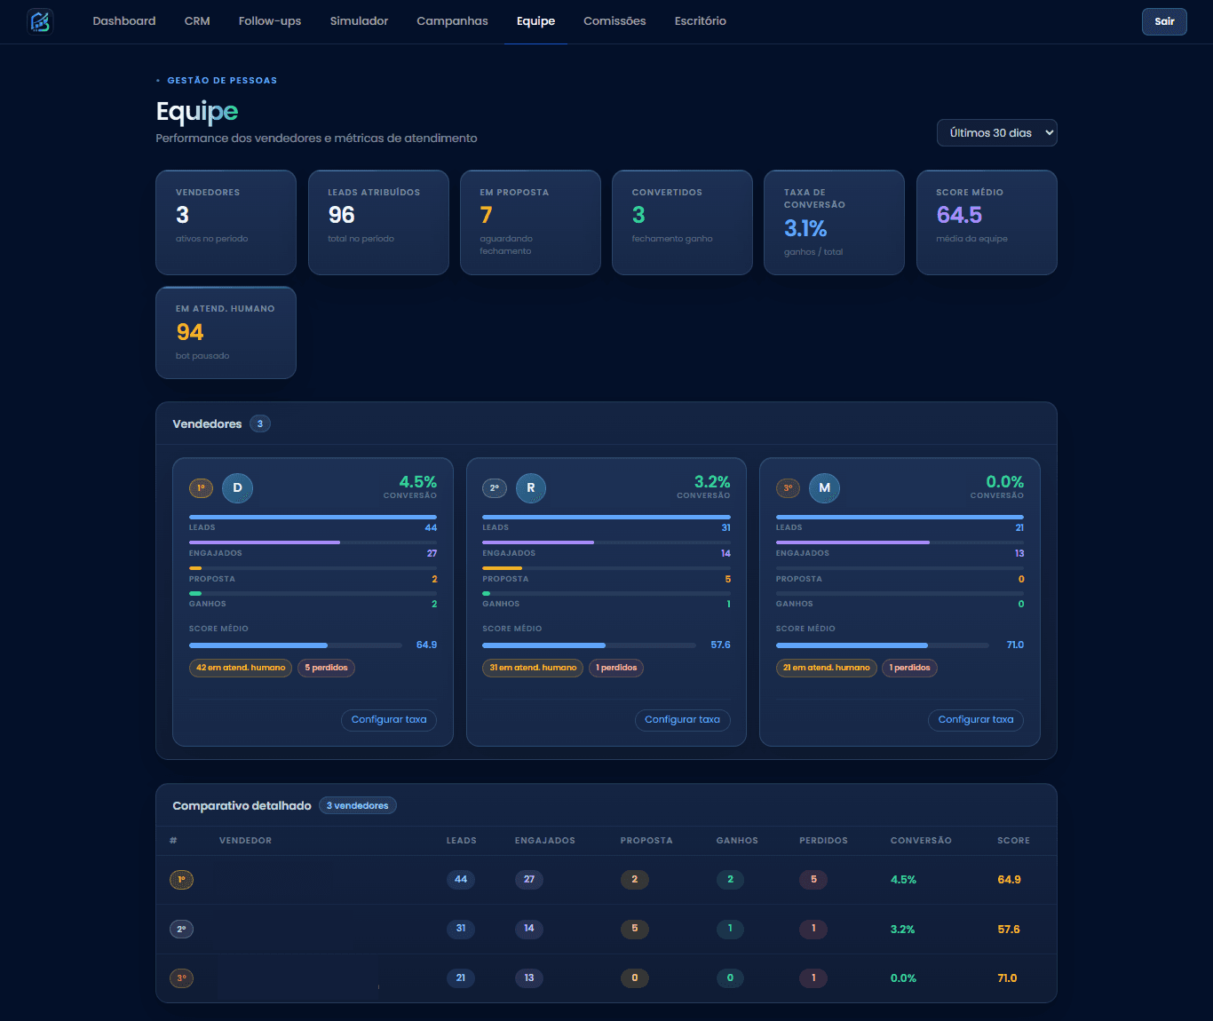Switch to Follow-ups tab
The image size is (1213, 1021).
(x=270, y=21)
